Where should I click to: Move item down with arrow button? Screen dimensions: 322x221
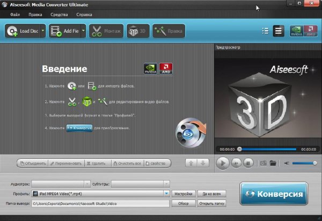[x=203, y=163]
